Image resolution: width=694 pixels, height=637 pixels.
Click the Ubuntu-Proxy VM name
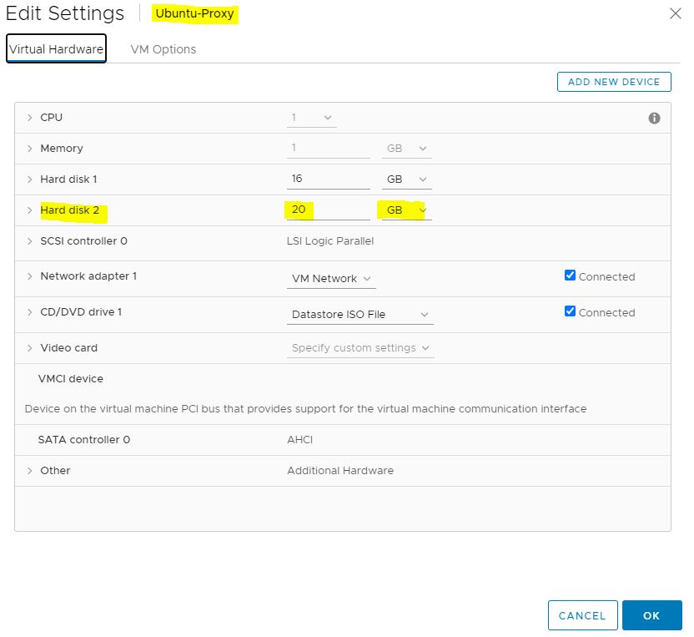(x=194, y=13)
